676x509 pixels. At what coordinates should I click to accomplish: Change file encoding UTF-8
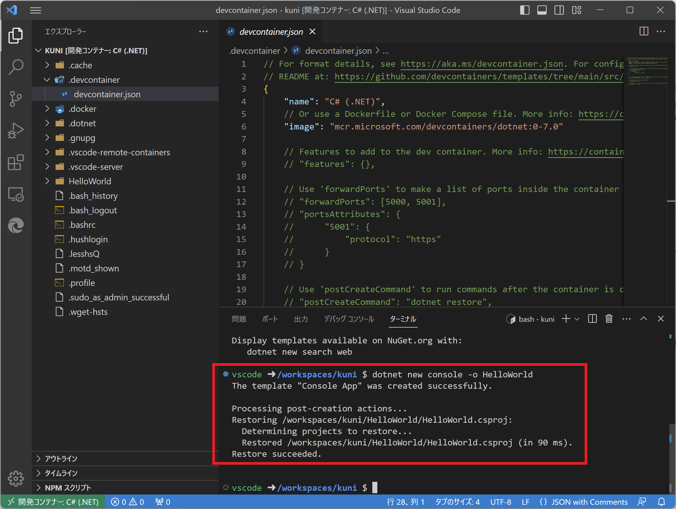(501, 502)
